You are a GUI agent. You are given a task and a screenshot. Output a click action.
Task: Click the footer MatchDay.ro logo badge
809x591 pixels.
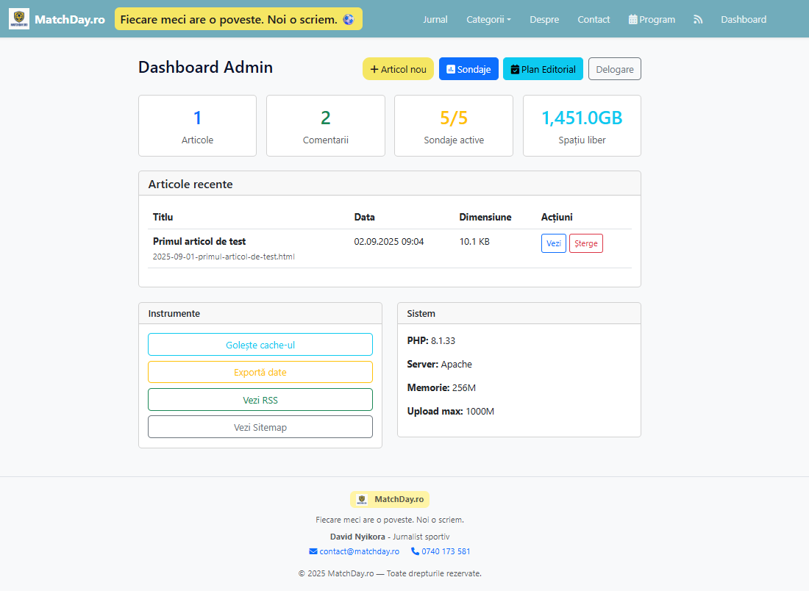[x=390, y=499]
